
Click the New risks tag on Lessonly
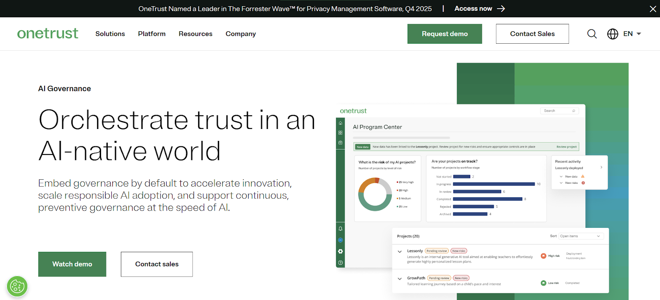tap(459, 251)
